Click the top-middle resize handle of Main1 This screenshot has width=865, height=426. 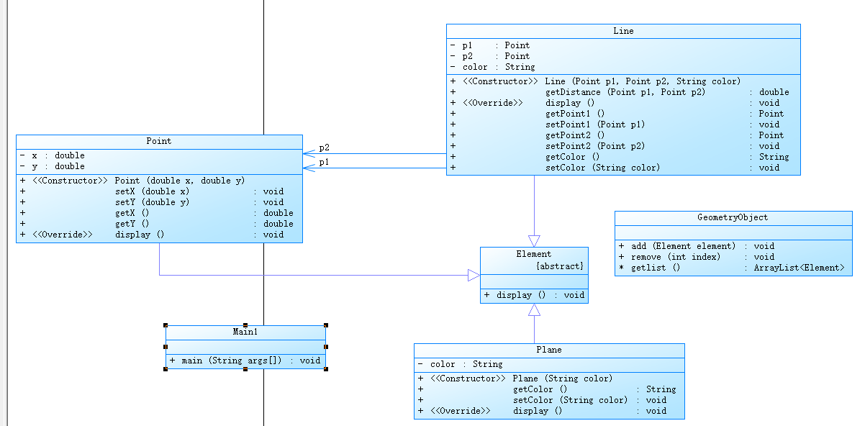(x=245, y=325)
